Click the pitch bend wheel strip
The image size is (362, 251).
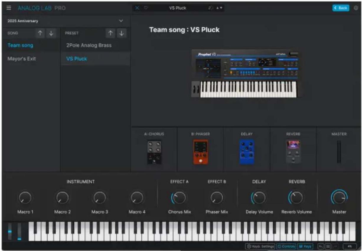point(10,231)
